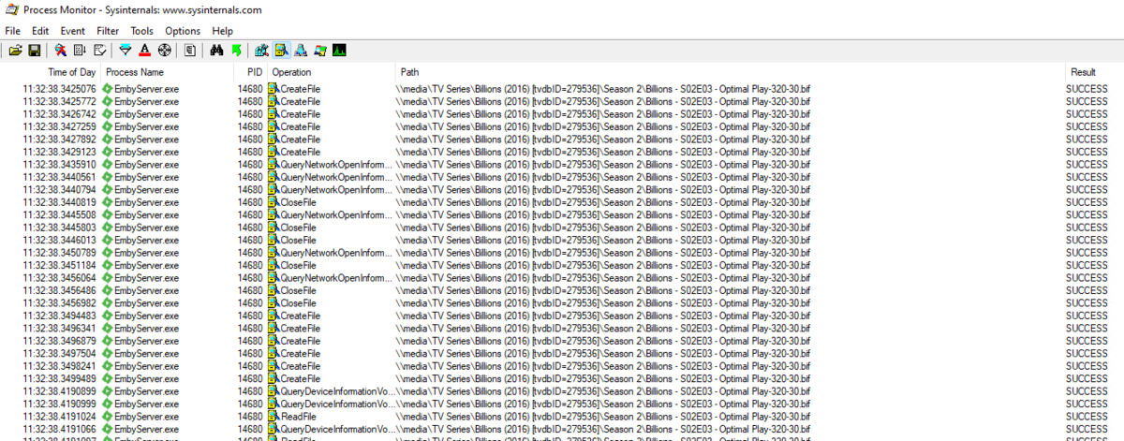This screenshot has width=1124, height=441.
Task: Click the CloseFile operation at 11:32:38.3451184
Action: click(298, 266)
